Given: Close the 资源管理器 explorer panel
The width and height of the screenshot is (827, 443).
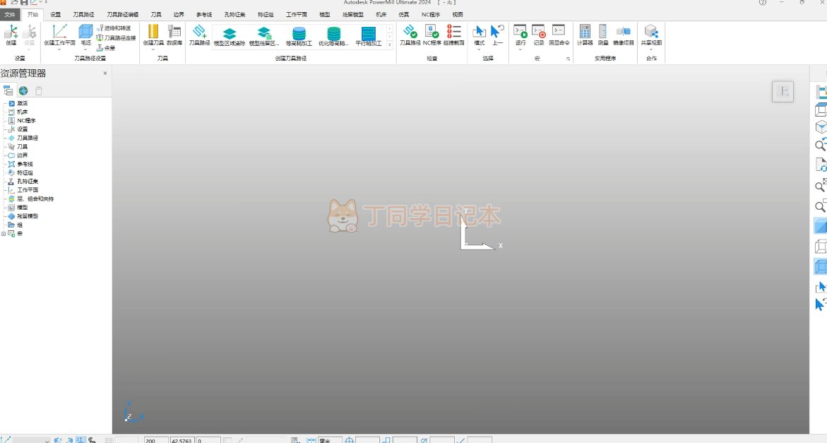Looking at the screenshot, I should pos(105,73).
